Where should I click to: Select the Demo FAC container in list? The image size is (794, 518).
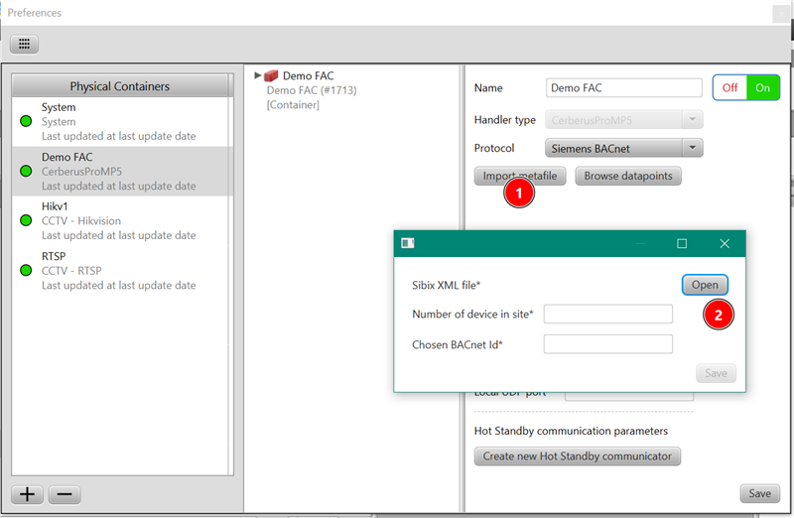coord(119,171)
